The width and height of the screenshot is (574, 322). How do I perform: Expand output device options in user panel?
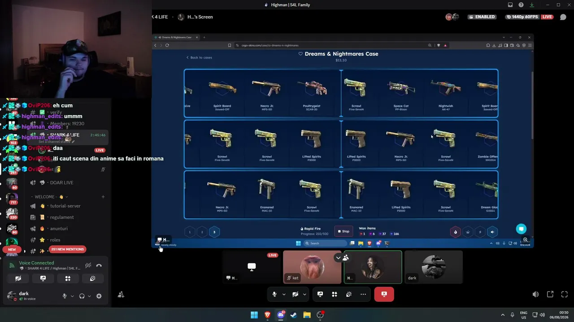89,296
